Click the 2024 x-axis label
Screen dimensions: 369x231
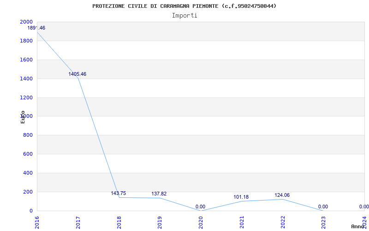click(x=365, y=222)
